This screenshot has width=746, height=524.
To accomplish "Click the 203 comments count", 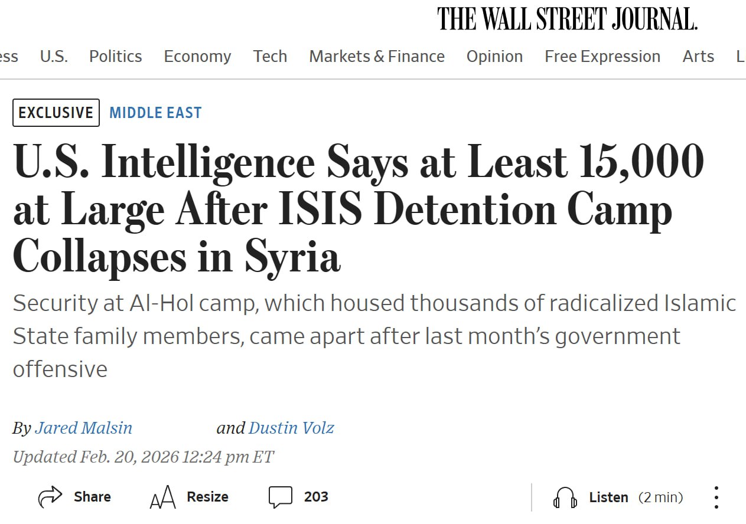I will click(x=316, y=497).
